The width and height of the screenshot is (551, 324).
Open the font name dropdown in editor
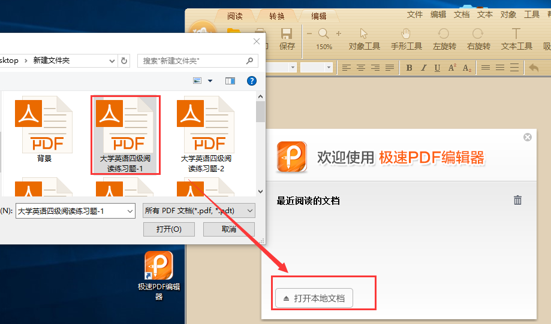293,68
